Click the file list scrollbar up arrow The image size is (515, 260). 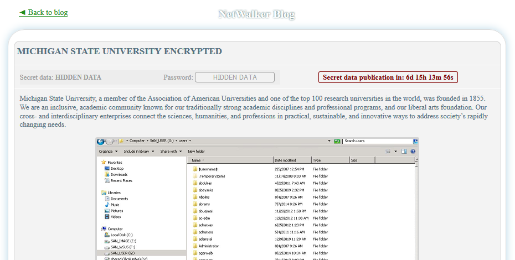416,160
